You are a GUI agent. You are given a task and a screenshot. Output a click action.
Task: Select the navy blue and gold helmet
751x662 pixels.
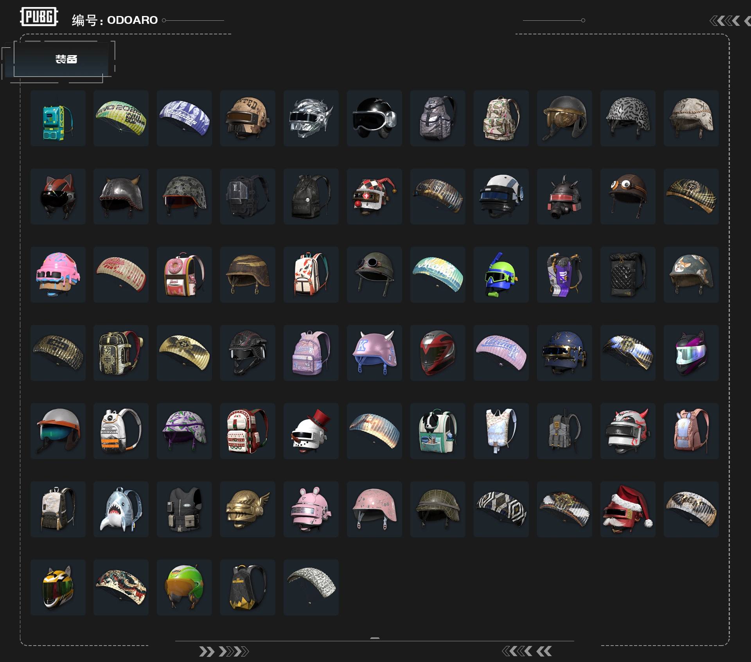click(565, 353)
